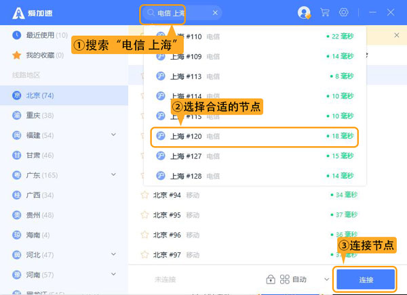Click the search field containing 电信 上海
The width and height of the screenshot is (407, 295).
tap(181, 13)
